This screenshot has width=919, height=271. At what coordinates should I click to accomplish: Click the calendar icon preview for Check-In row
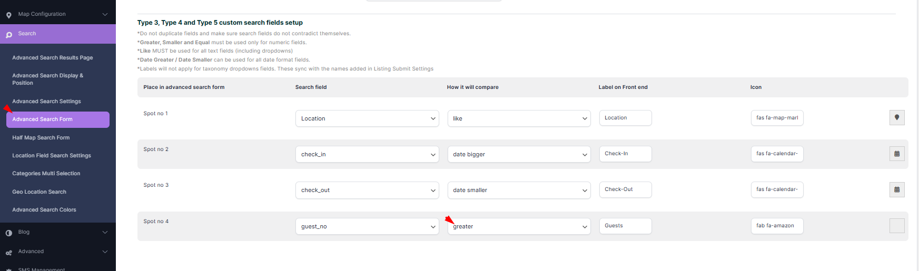tap(896, 154)
